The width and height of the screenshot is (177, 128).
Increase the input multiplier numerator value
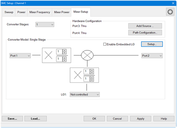click(65, 50)
